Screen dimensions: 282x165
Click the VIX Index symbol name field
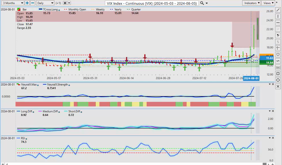click(x=152, y=3)
